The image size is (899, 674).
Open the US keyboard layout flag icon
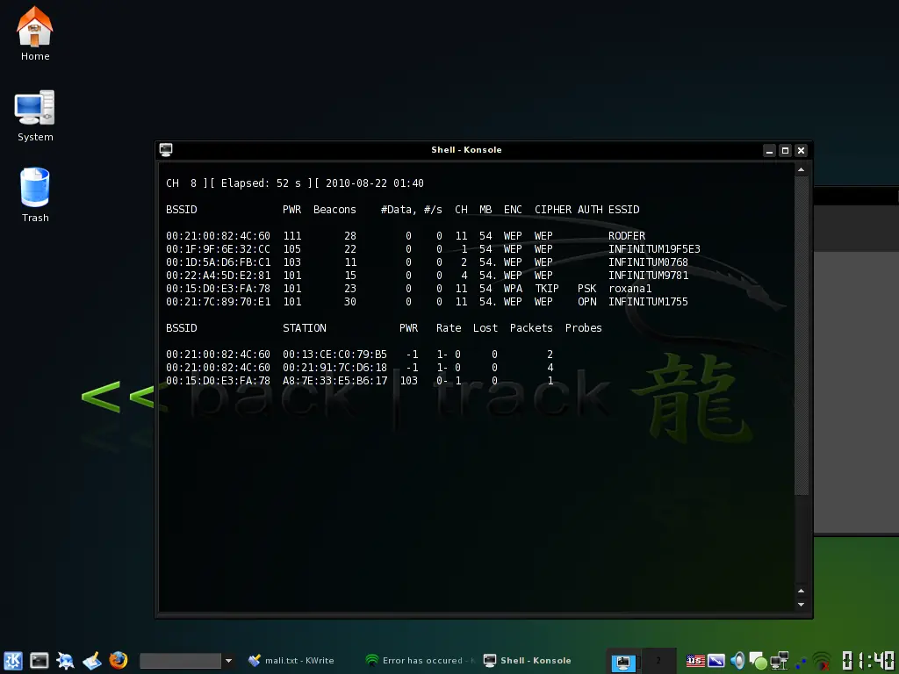695,661
